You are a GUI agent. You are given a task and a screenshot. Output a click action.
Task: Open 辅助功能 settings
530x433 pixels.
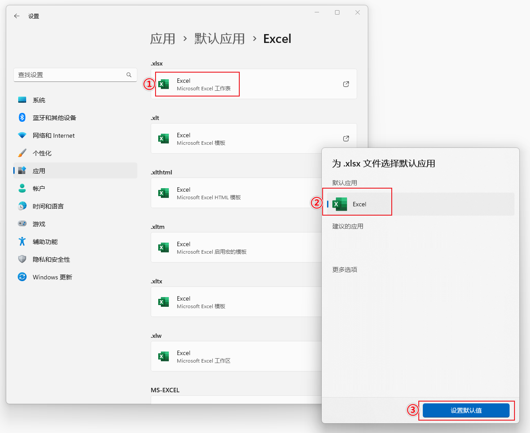pyautogui.click(x=45, y=242)
